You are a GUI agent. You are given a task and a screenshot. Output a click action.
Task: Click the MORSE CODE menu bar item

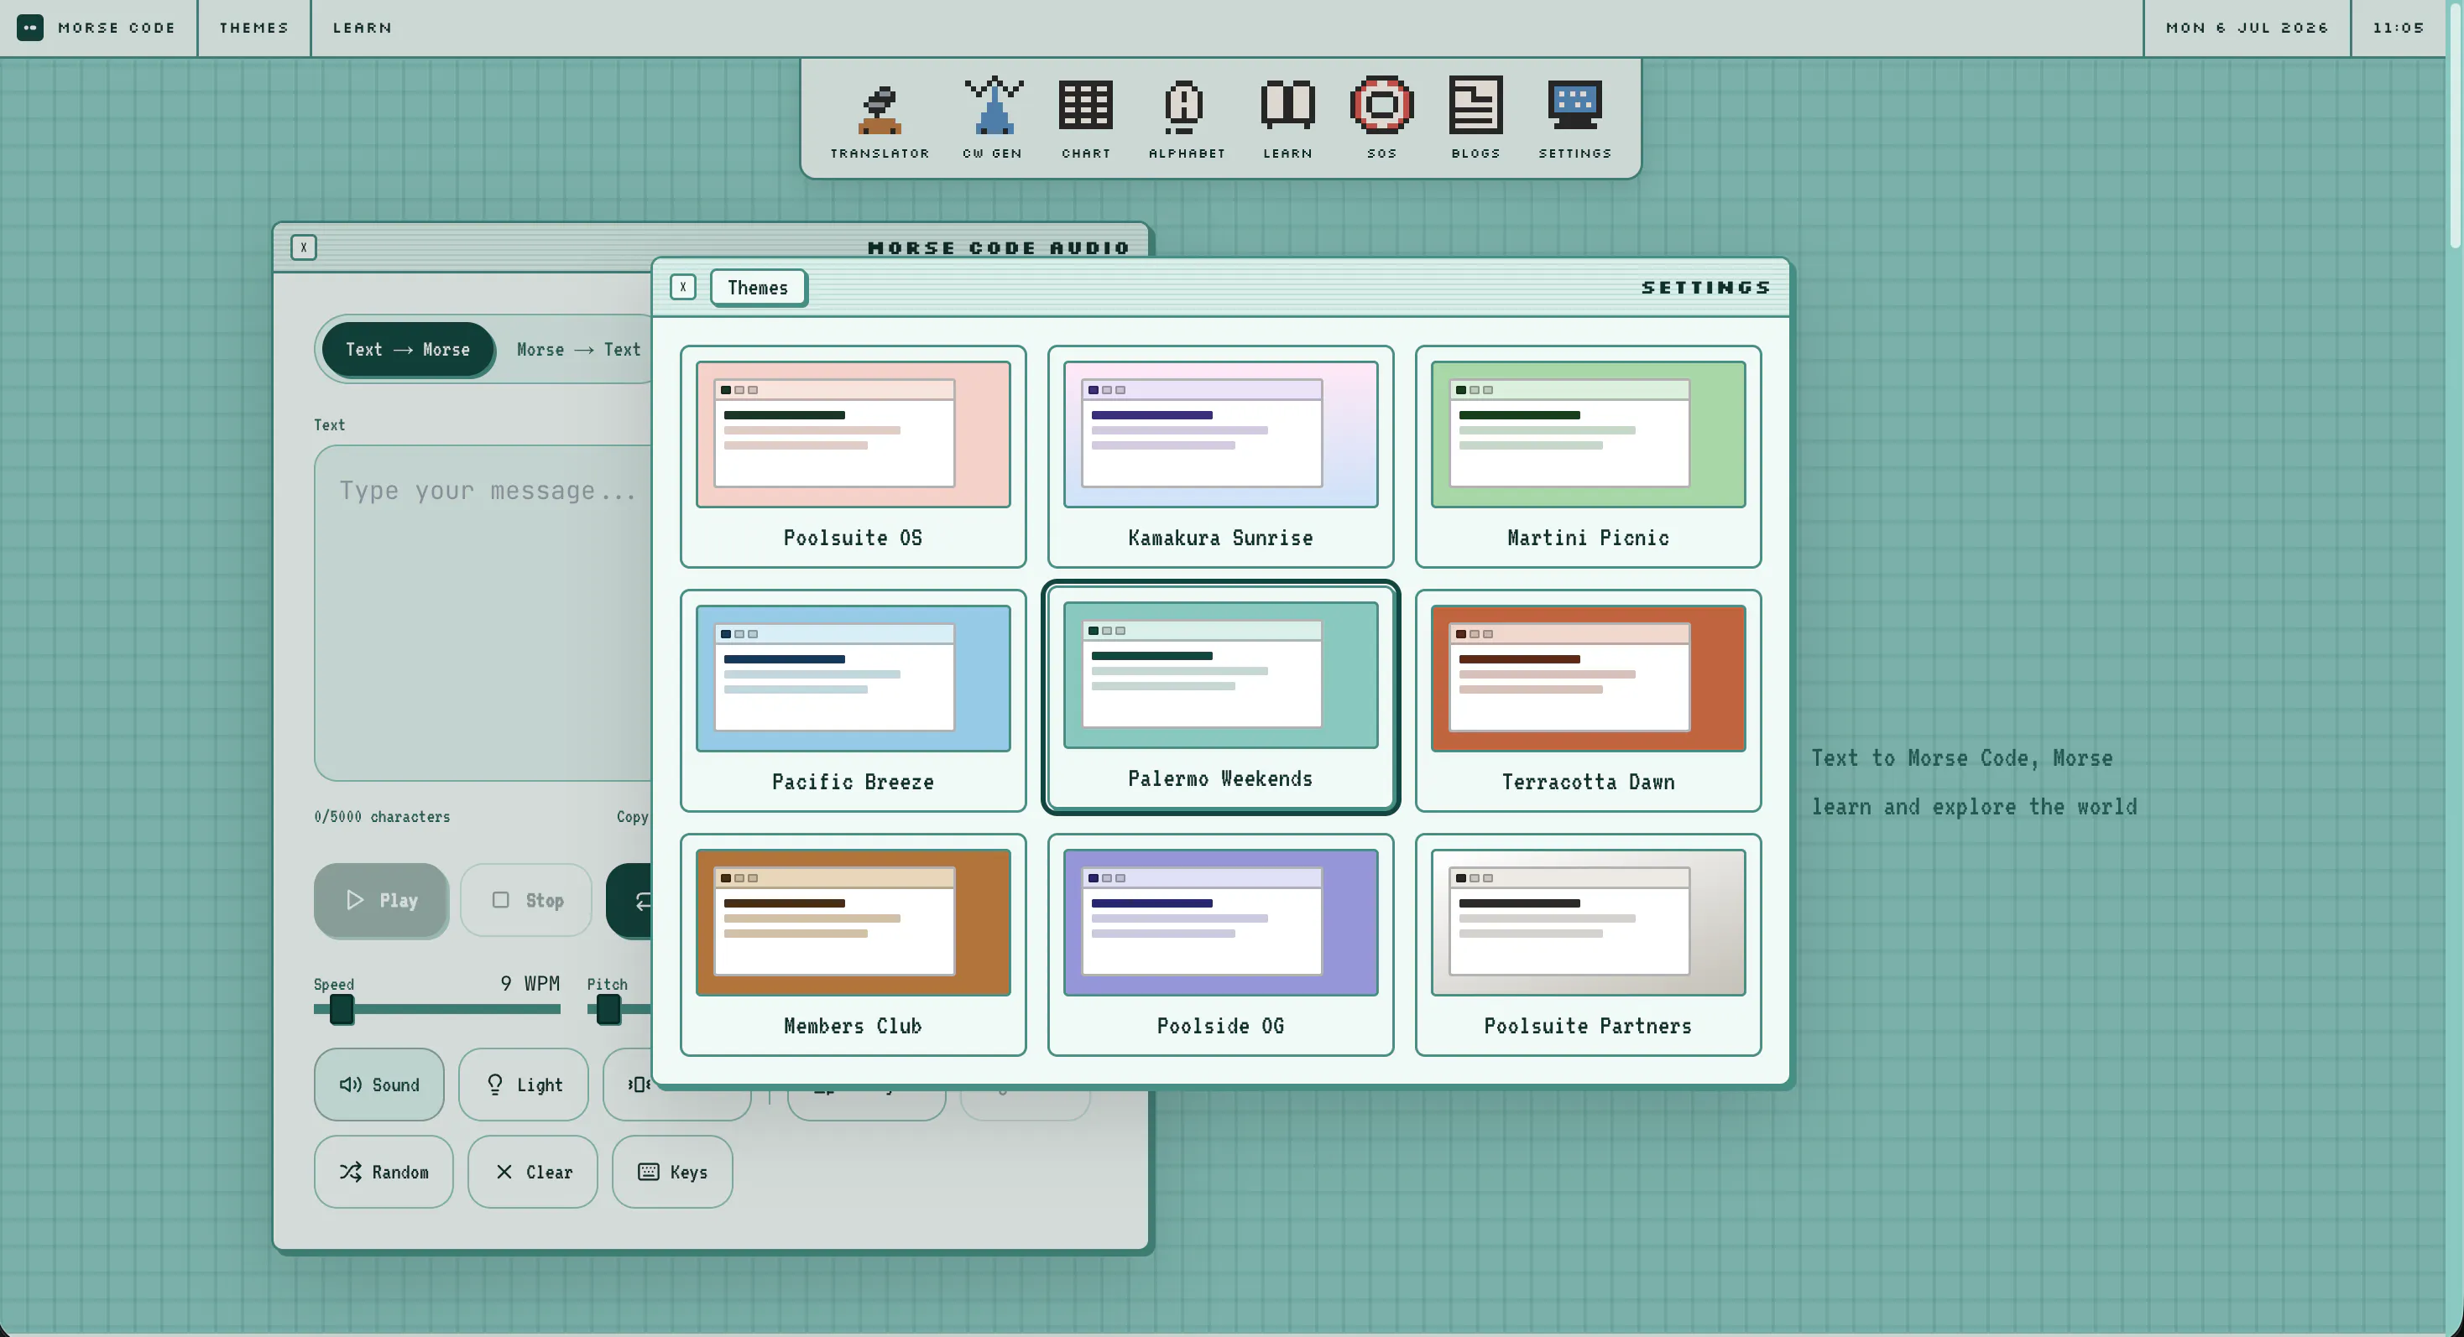click(117, 28)
